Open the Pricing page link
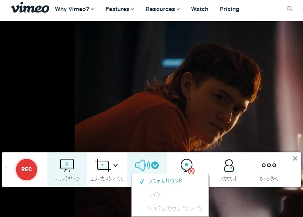 pos(229,9)
